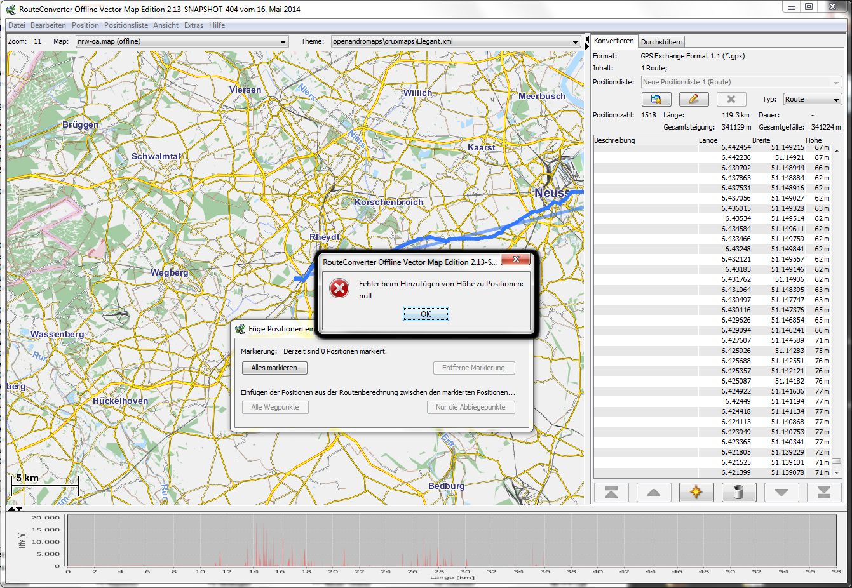Click the Höhe column header
The height and width of the screenshot is (588, 852).
tap(813, 140)
